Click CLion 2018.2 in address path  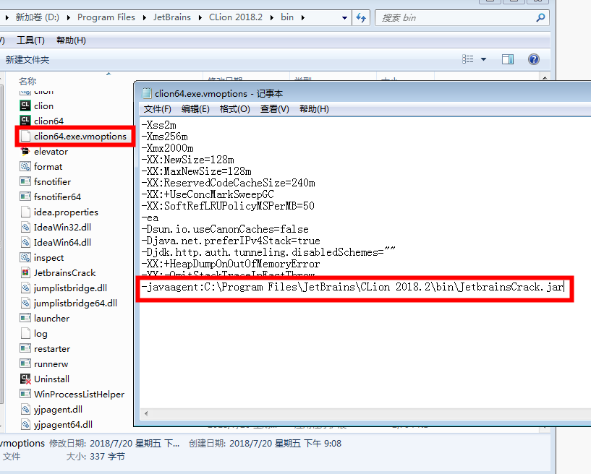click(x=236, y=17)
